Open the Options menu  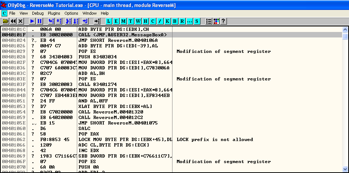click(x=71, y=13)
